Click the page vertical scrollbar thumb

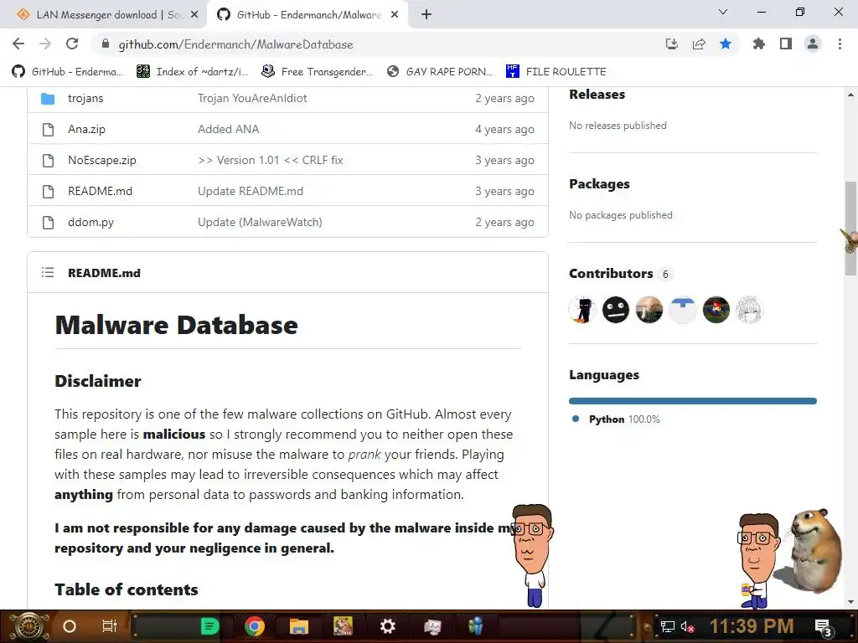[850, 228]
